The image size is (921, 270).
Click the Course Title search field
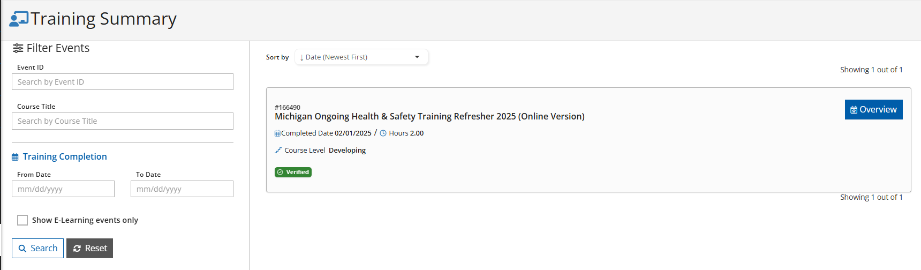click(x=123, y=121)
